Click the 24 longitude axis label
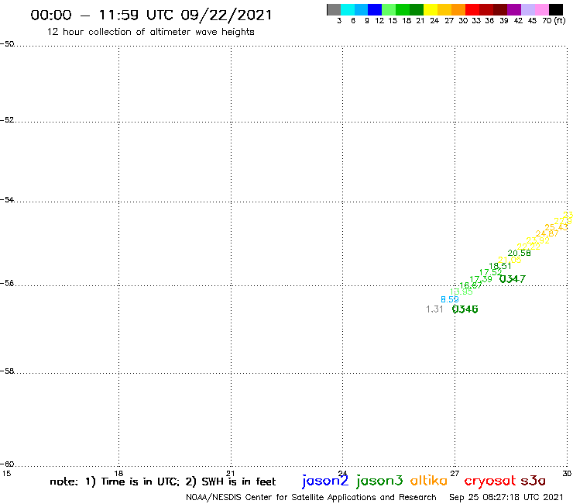The height and width of the screenshot is (504, 573). (x=342, y=474)
